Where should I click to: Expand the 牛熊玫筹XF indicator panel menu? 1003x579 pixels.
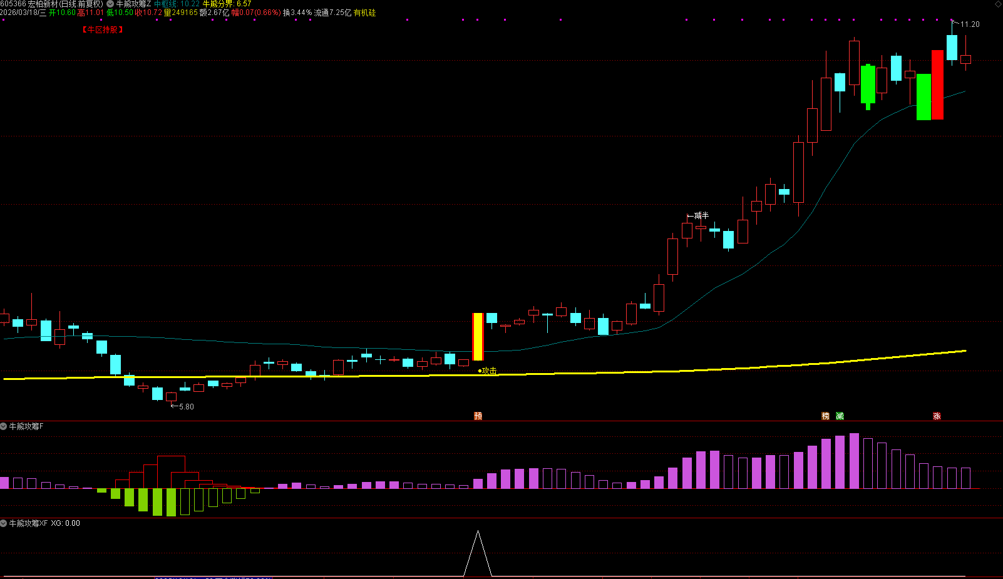click(4, 523)
